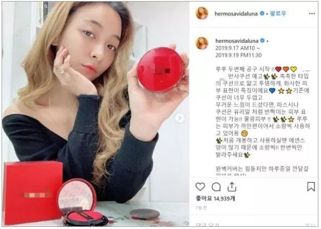
Task: Like the post with the heart icon
Action: [x=200, y=187]
